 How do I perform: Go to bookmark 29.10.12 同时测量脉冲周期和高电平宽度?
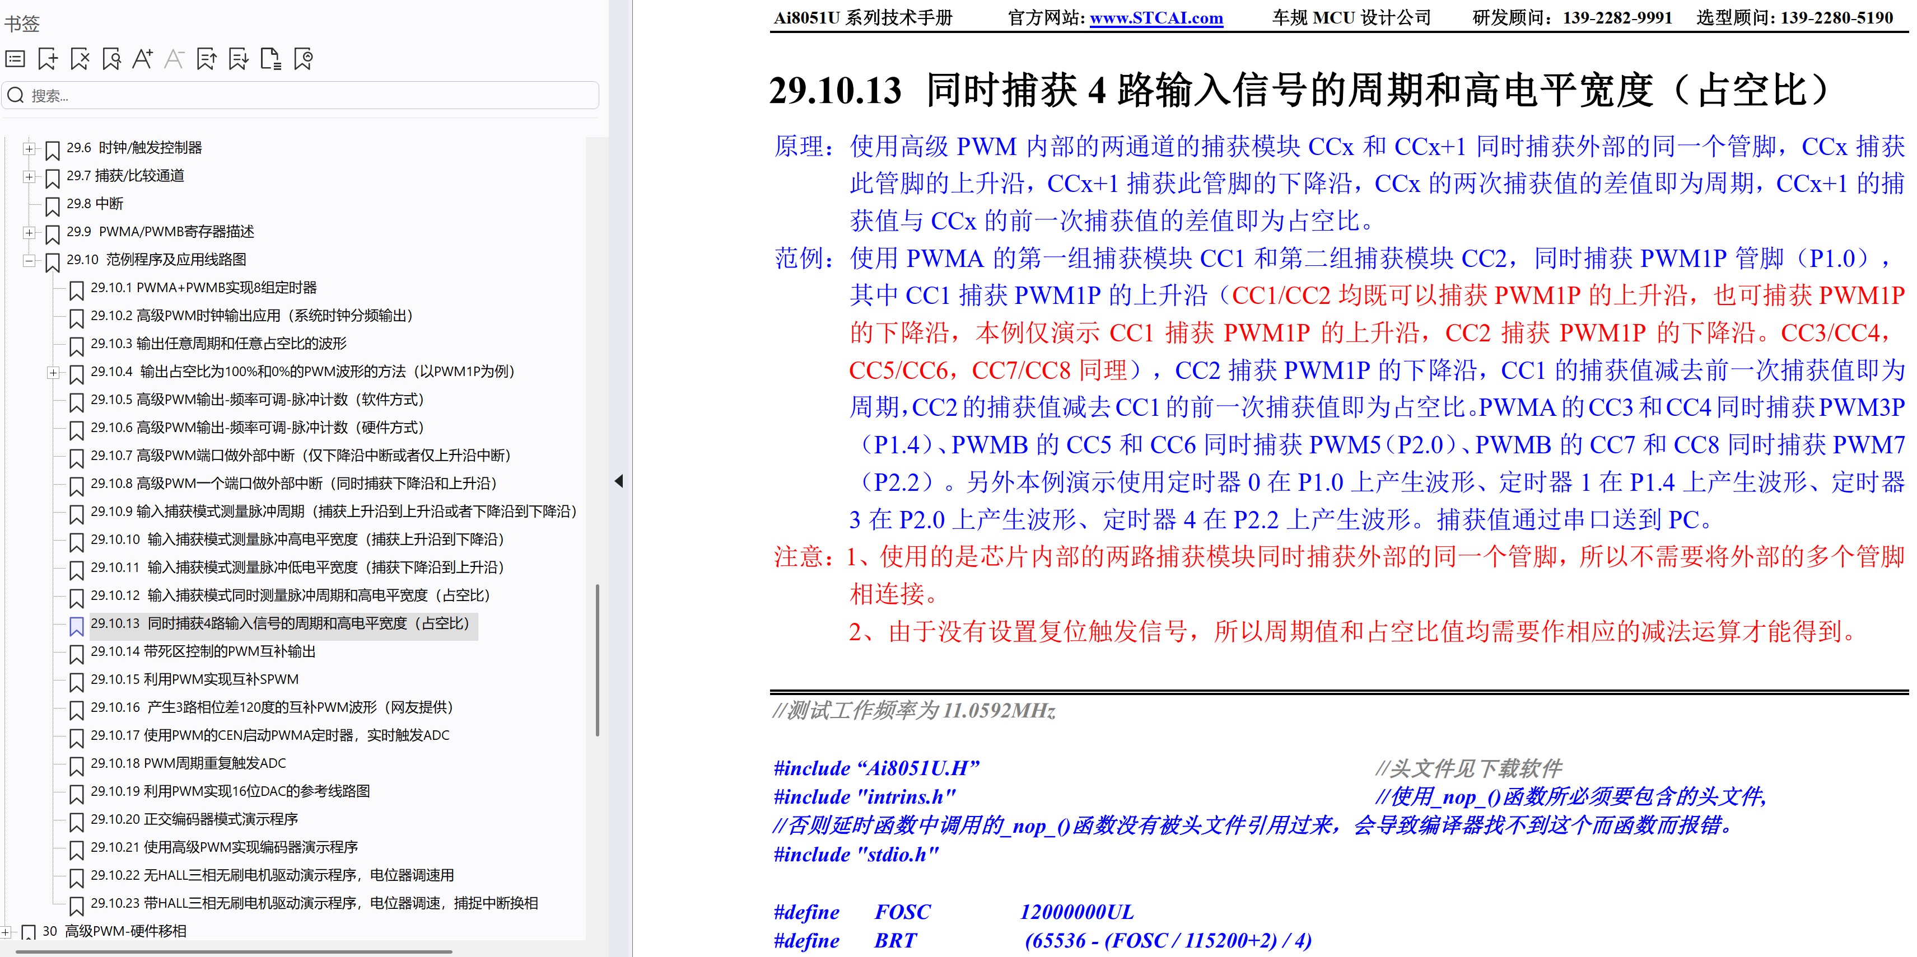coord(291,595)
